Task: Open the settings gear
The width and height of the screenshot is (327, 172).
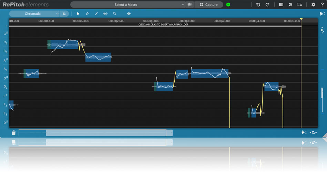Action: [313, 4]
